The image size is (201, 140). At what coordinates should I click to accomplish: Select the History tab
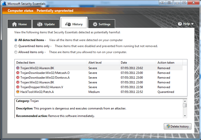[74, 23]
